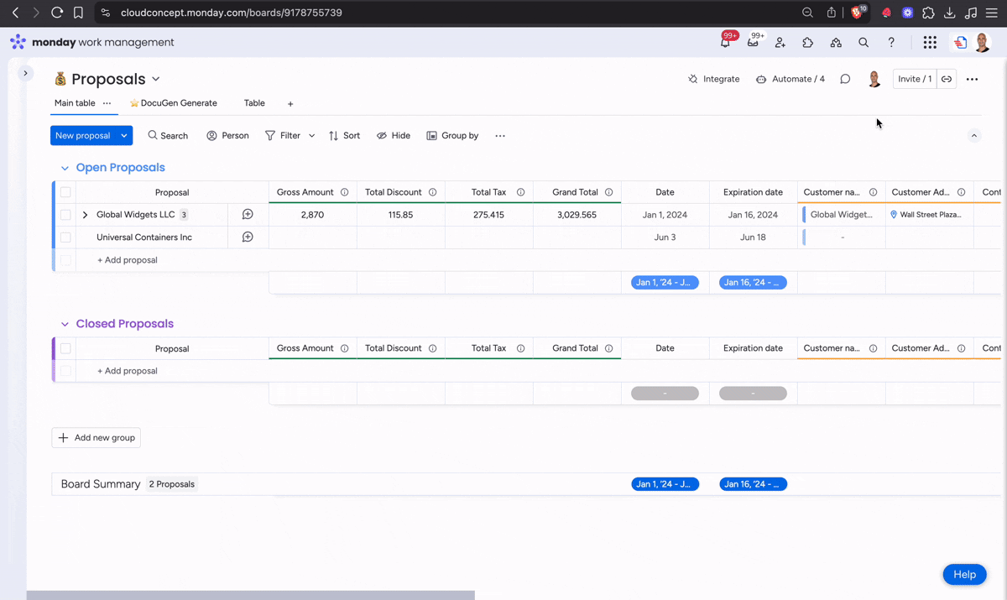Open the Proposals board title dropdown
The height and width of the screenshot is (600, 1007).
click(155, 79)
